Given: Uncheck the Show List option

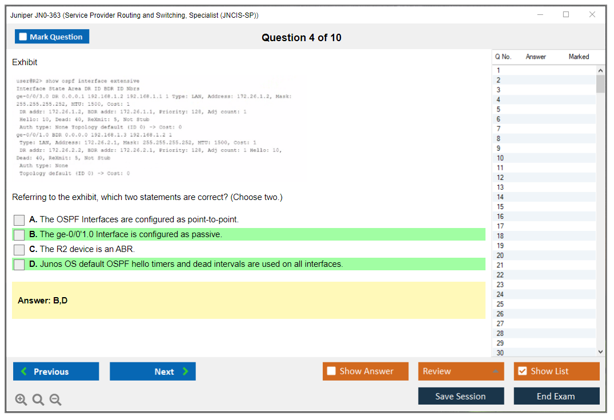Looking at the screenshot, I should click(x=522, y=371).
